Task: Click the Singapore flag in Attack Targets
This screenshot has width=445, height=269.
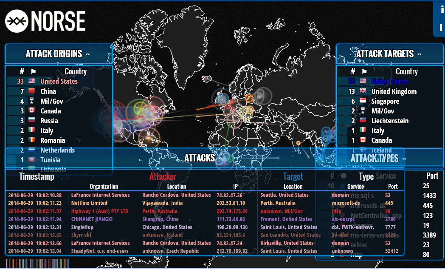Action: point(363,101)
